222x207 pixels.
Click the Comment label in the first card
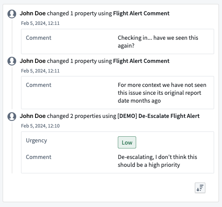click(x=39, y=38)
